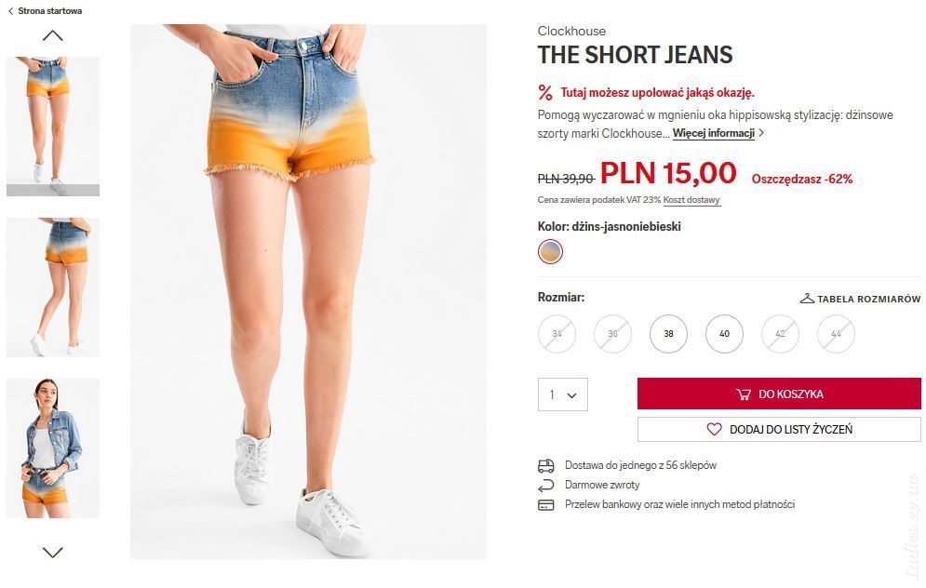Select size 38
The height and width of the screenshot is (588, 926).
click(x=668, y=334)
